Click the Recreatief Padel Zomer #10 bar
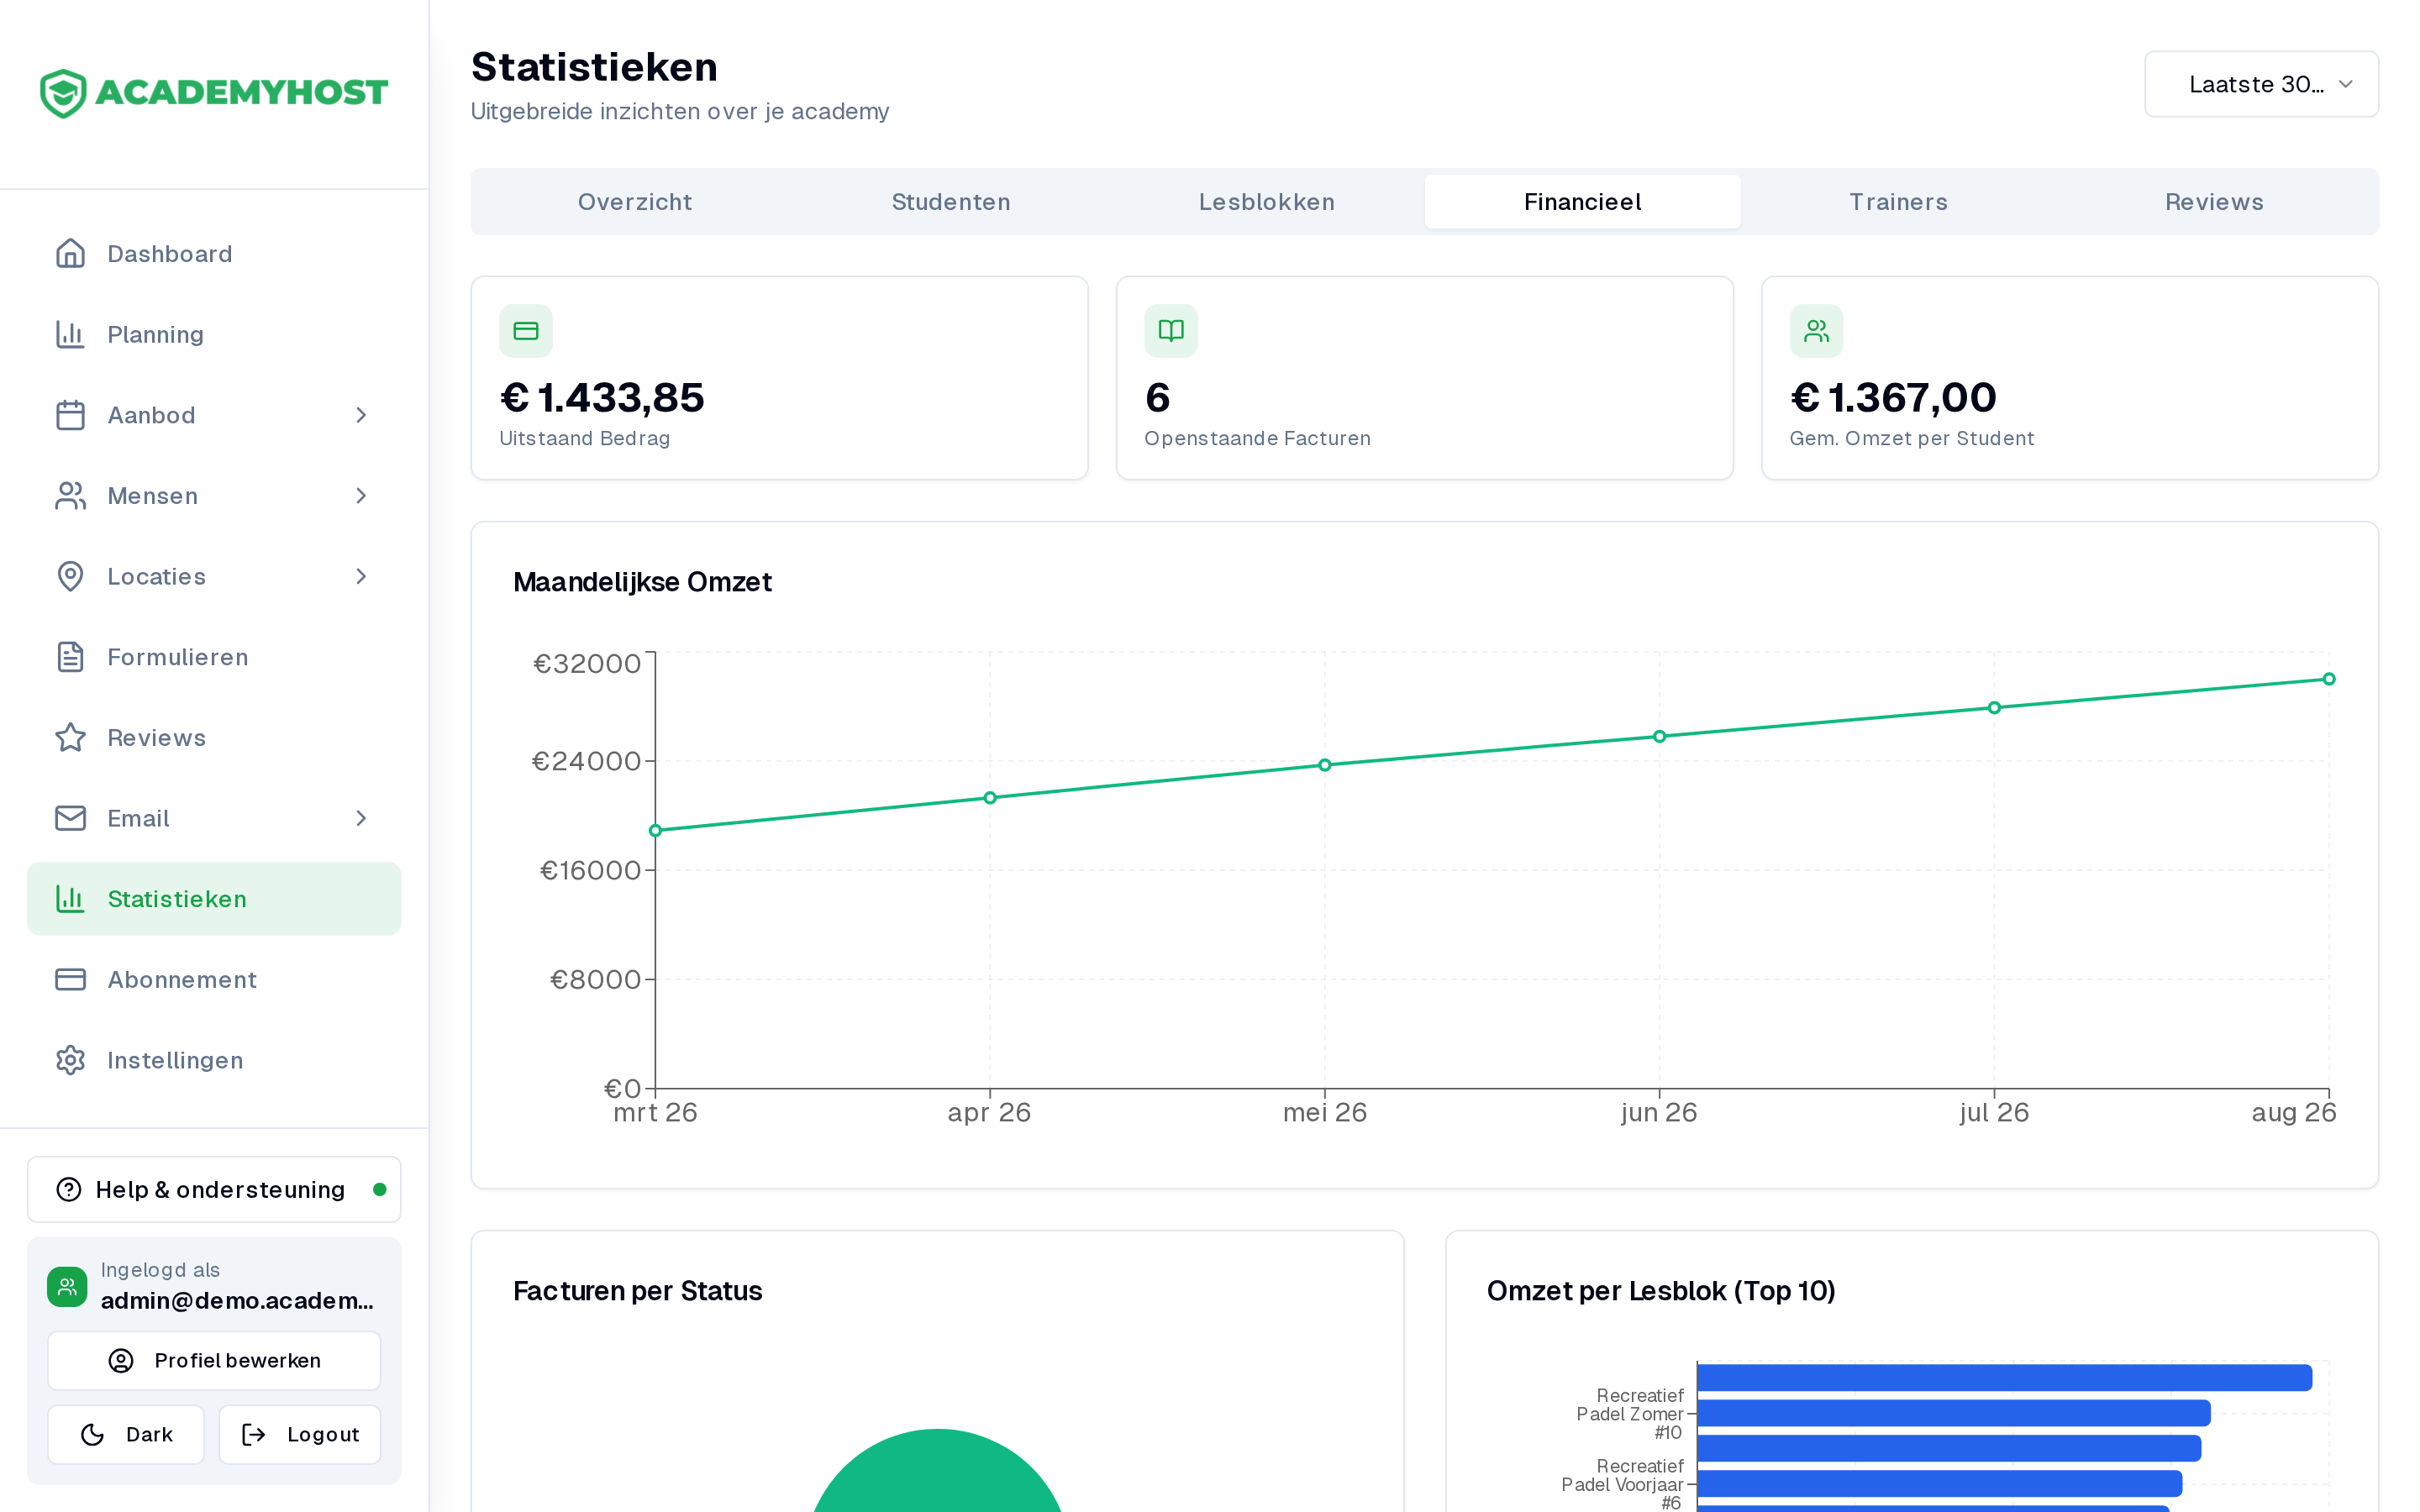Image resolution: width=2420 pixels, height=1512 pixels. (1954, 1413)
